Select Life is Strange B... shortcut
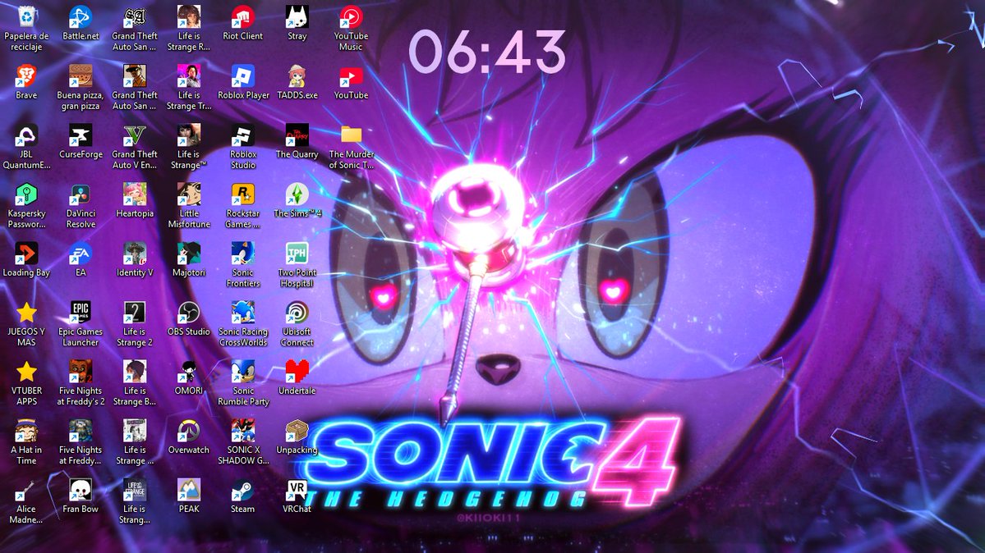This screenshot has width=985, height=553. (135, 372)
